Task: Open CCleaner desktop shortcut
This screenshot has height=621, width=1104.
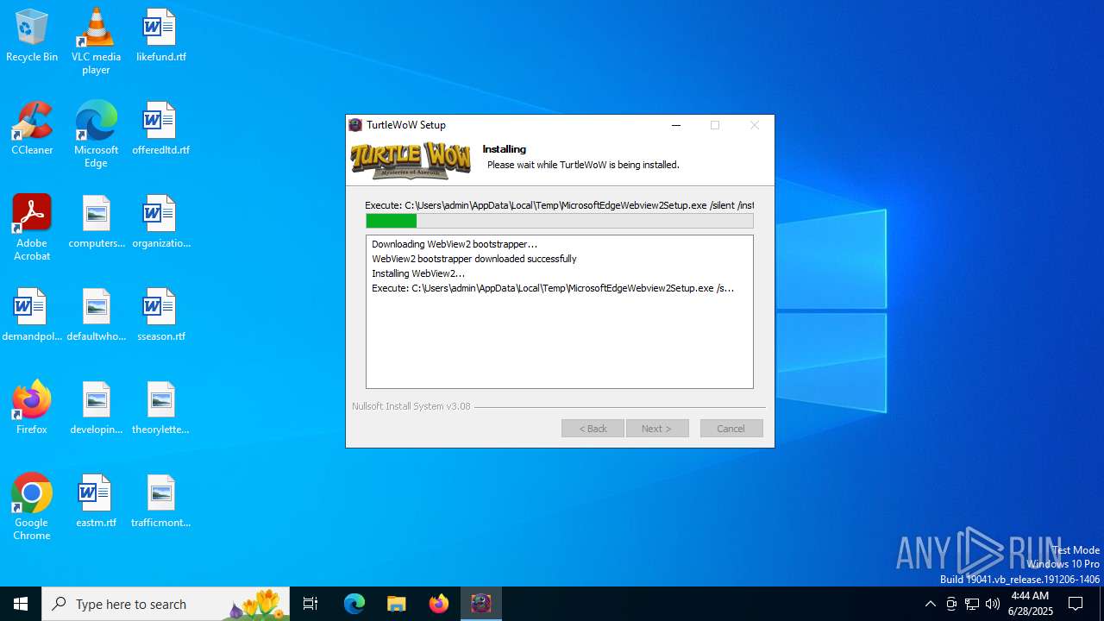Action: pos(32,129)
